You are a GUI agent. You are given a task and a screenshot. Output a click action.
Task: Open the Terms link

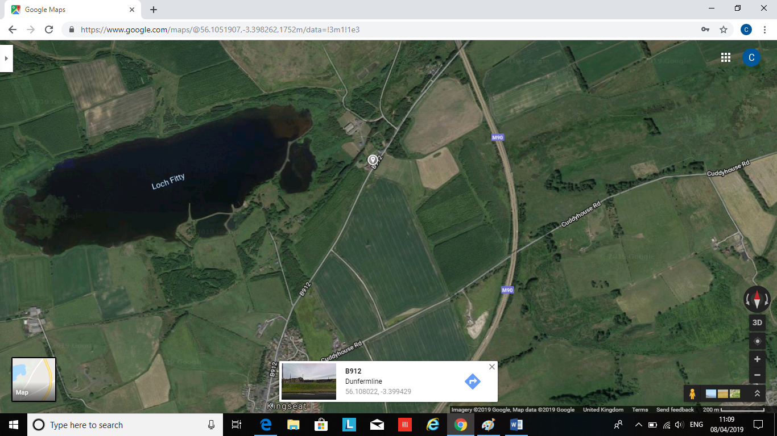click(x=639, y=410)
